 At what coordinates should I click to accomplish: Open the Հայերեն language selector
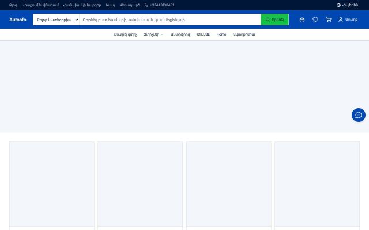tap(347, 5)
